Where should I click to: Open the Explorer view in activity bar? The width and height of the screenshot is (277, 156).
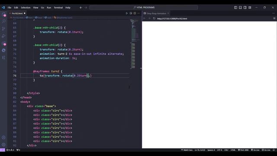point(3,14)
